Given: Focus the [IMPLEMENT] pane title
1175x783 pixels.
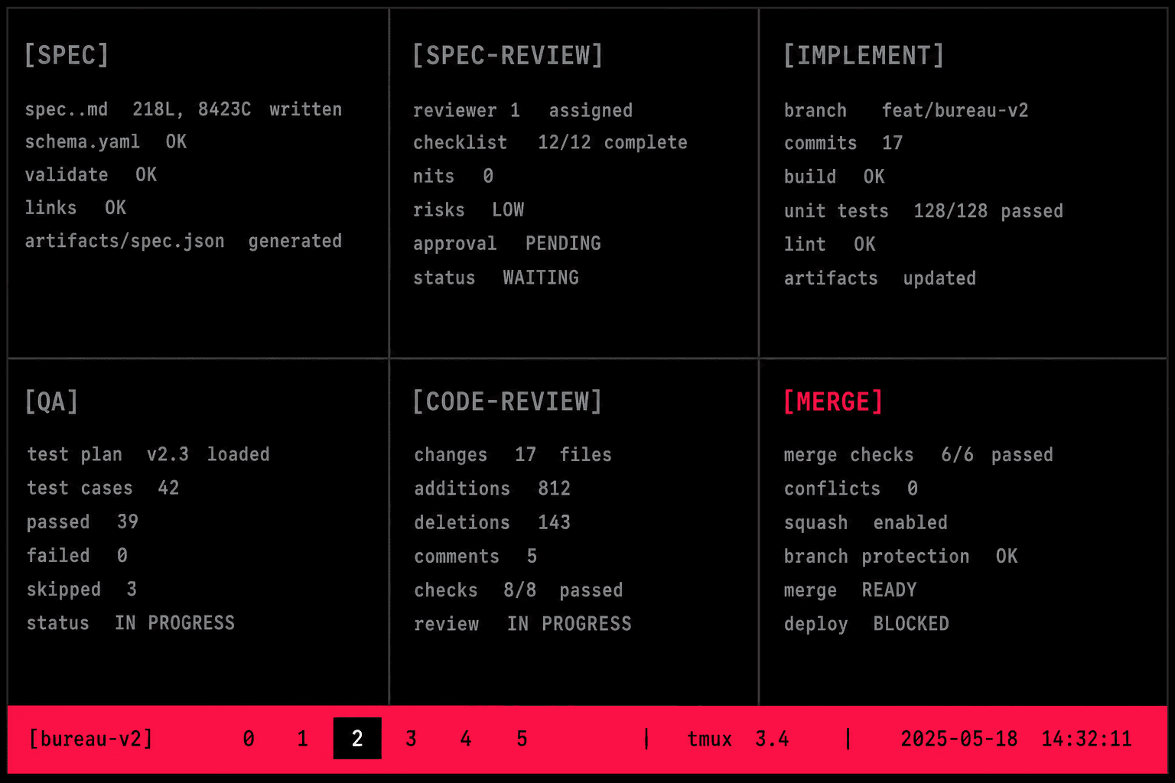Looking at the screenshot, I should click(x=864, y=55).
